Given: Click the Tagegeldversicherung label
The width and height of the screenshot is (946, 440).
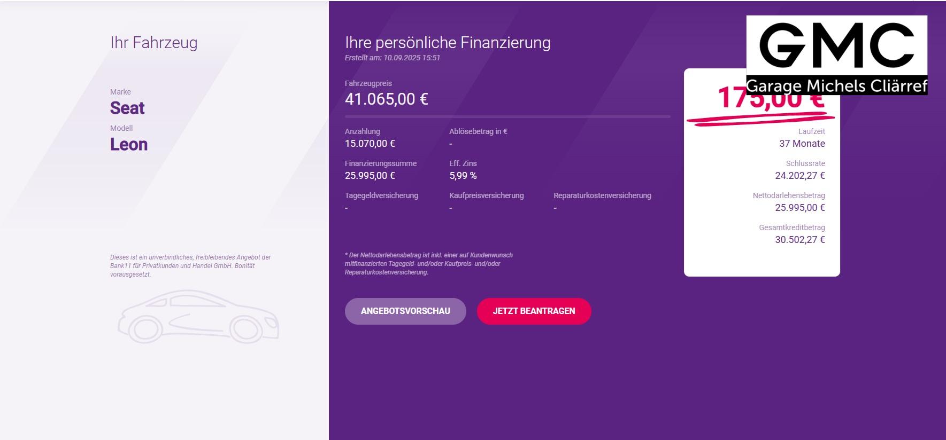Looking at the screenshot, I should click(381, 195).
